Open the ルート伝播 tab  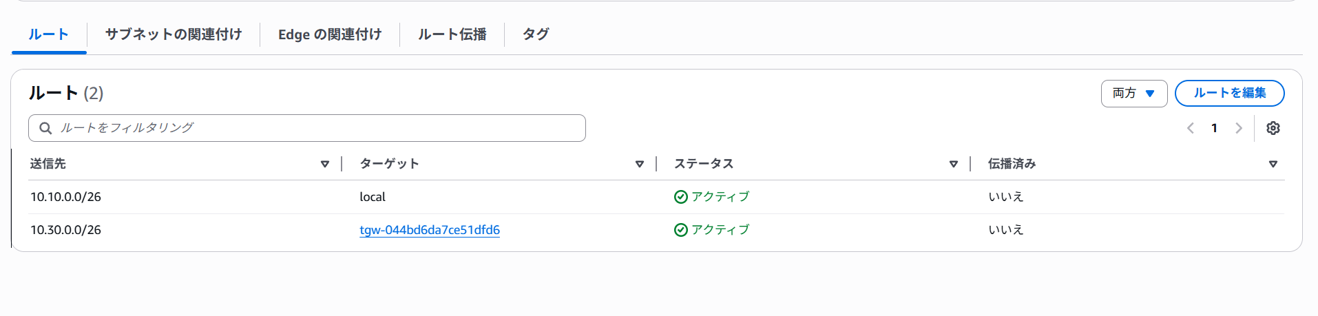452,34
